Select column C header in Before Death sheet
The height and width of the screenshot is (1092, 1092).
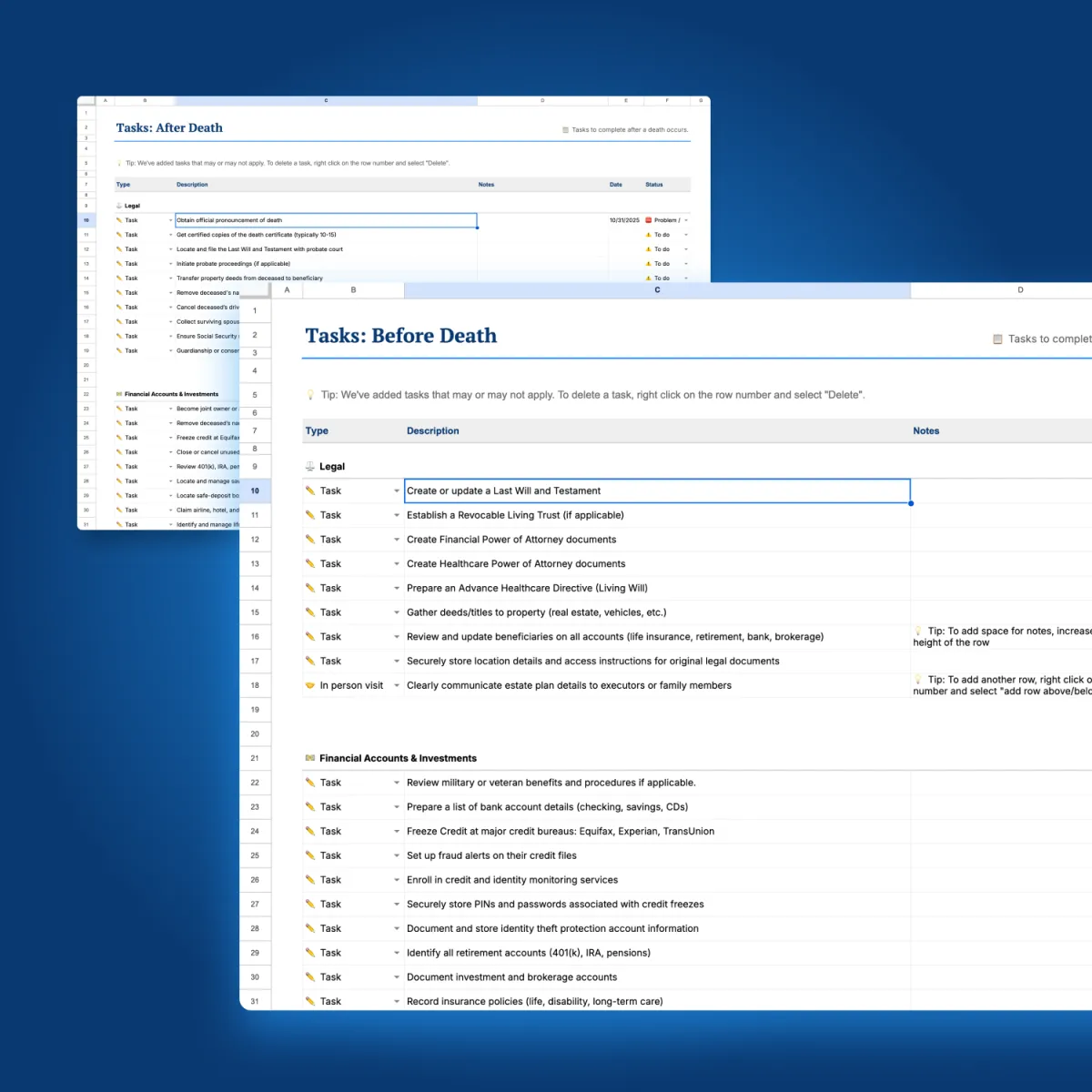pyautogui.click(x=657, y=290)
